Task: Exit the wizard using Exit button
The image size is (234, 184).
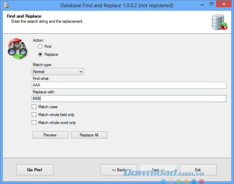Action: click(x=198, y=170)
